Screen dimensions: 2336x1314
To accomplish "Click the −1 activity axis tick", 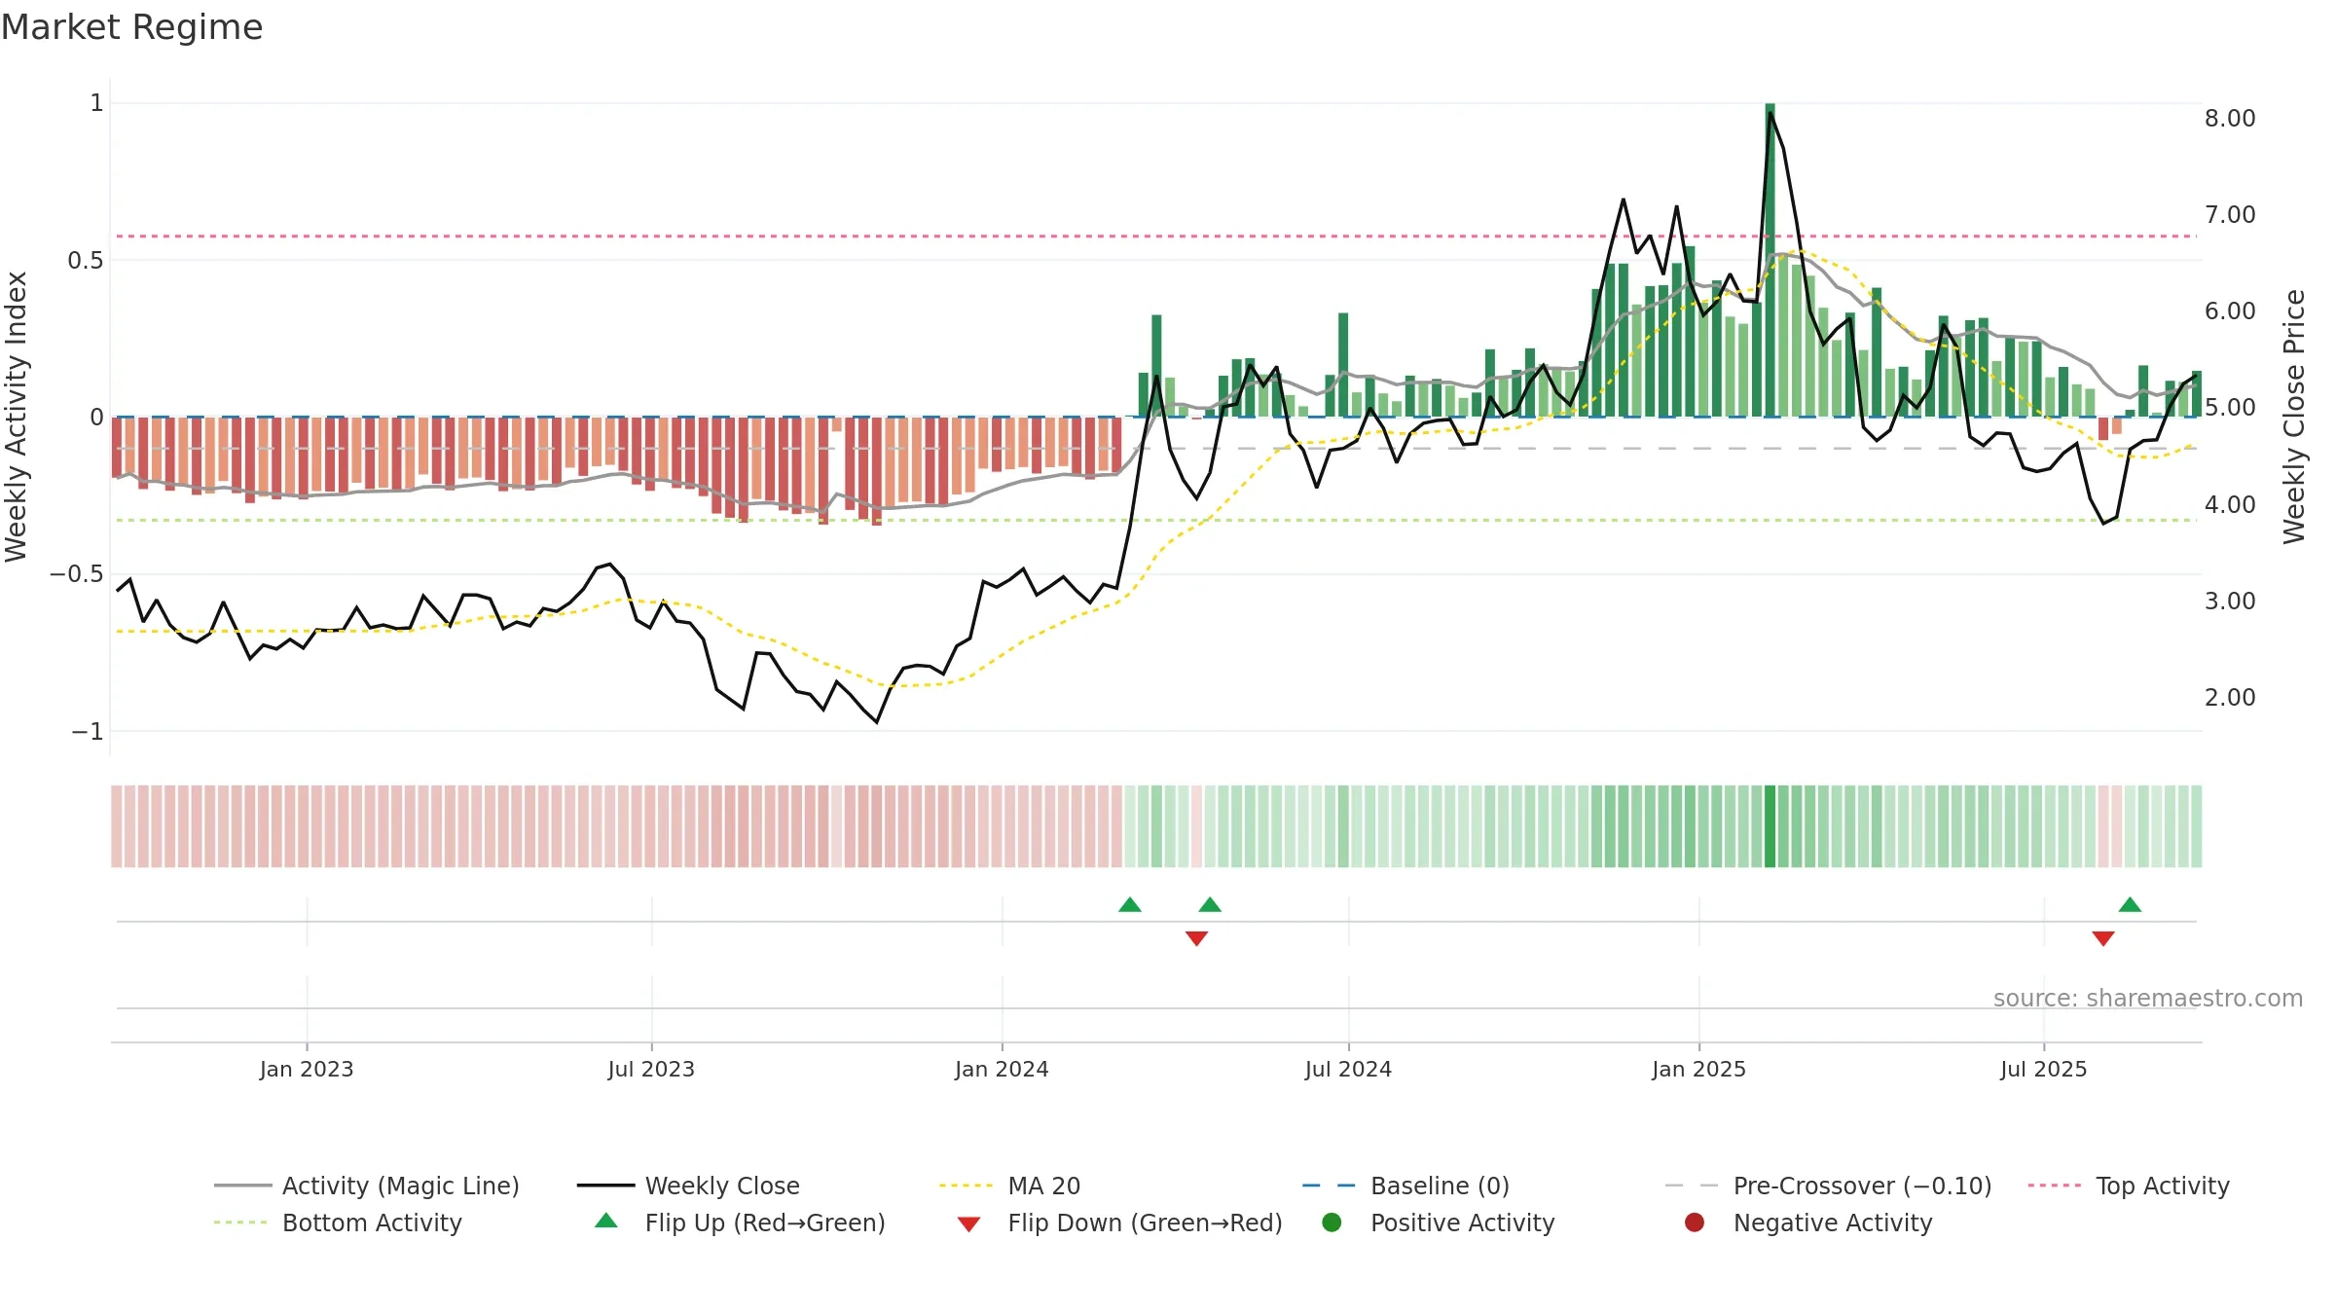I will click(87, 732).
